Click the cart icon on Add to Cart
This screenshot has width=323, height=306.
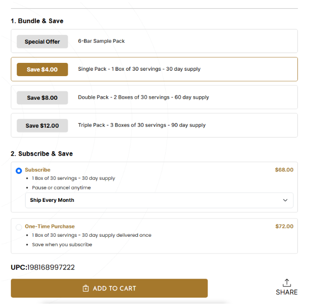(86, 288)
